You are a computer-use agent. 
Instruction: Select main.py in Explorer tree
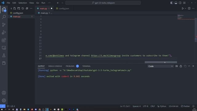21,16
